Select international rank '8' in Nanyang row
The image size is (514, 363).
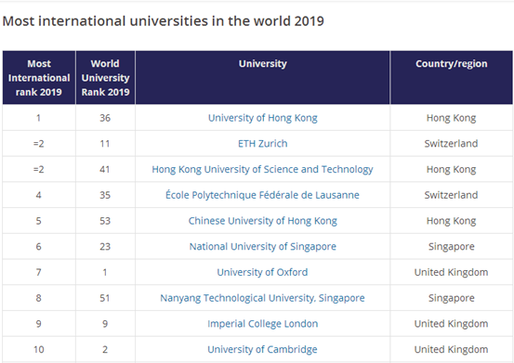pos(39,298)
